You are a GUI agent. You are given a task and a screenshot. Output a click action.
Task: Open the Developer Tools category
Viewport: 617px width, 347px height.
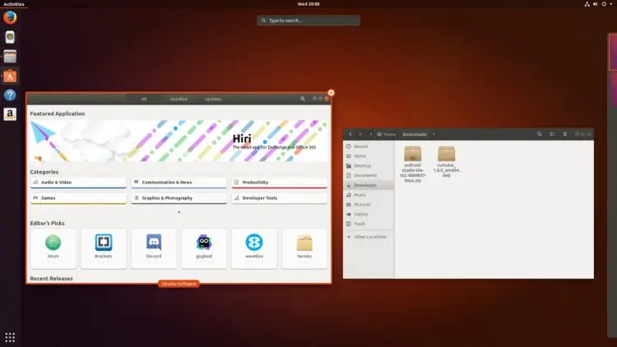(x=280, y=198)
